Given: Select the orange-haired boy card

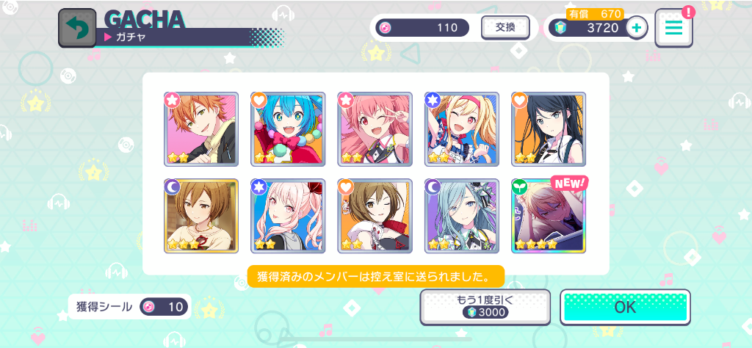Looking at the screenshot, I should click(x=201, y=129).
